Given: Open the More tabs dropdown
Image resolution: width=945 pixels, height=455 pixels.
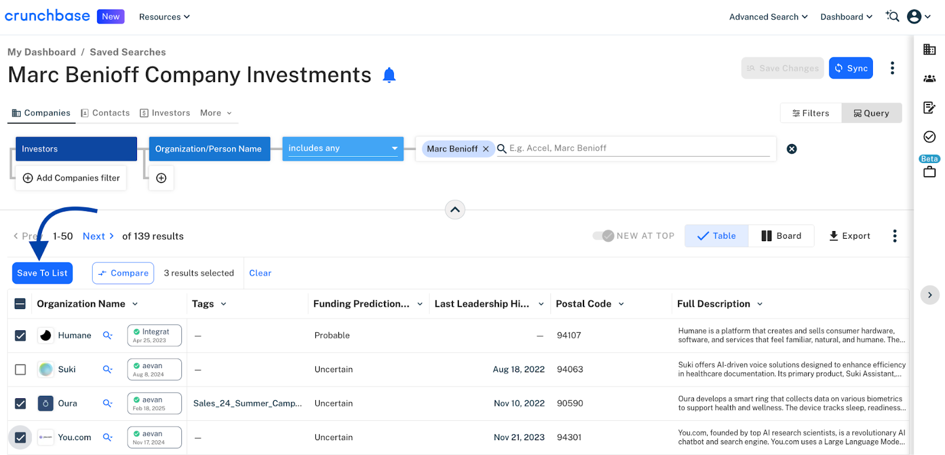Looking at the screenshot, I should pos(216,113).
